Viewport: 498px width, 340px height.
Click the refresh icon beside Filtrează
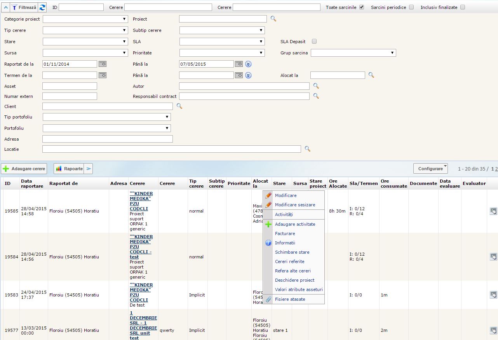(42, 7)
